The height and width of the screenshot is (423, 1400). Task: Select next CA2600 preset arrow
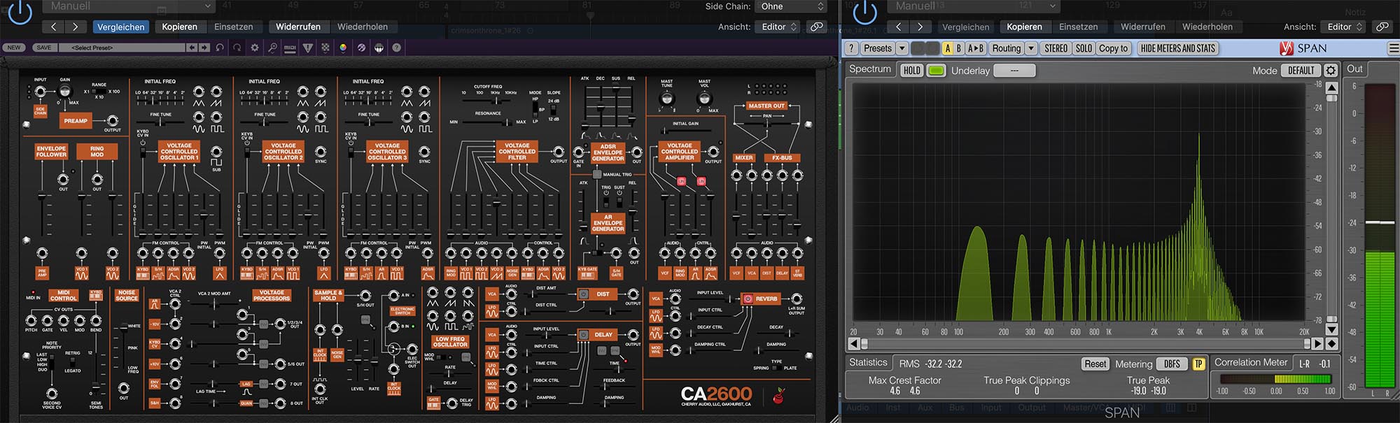(x=204, y=48)
